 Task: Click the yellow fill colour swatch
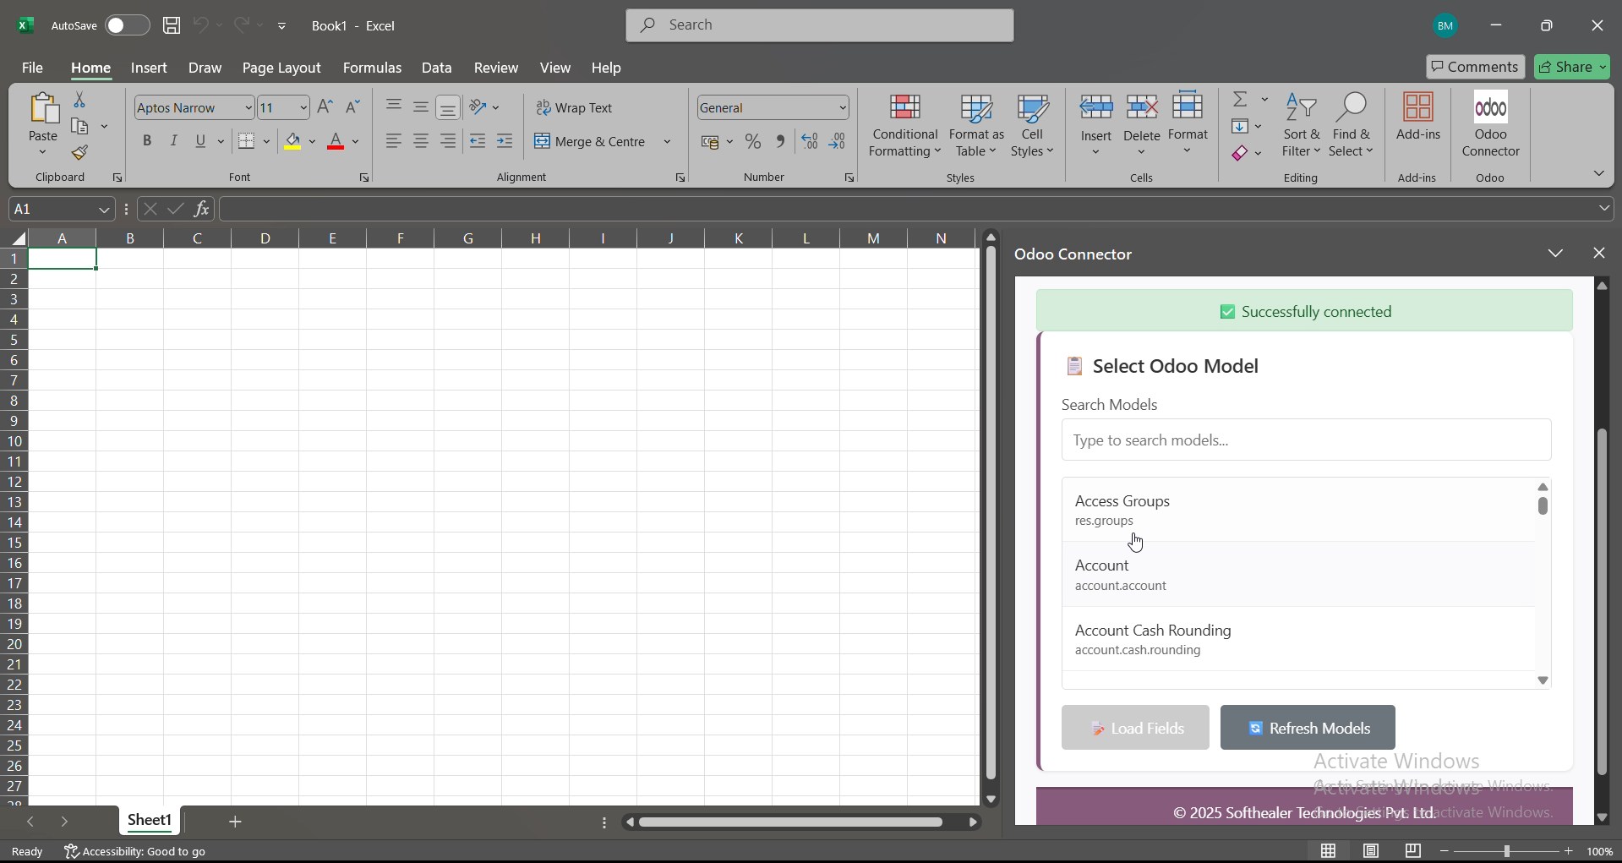click(292, 141)
